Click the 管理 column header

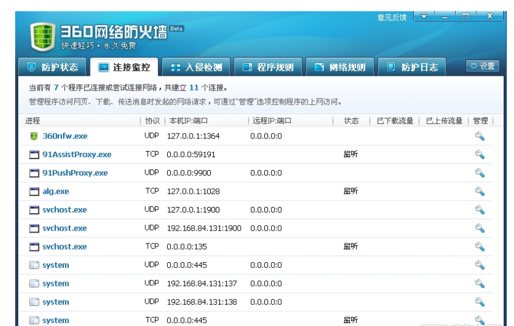(481, 121)
